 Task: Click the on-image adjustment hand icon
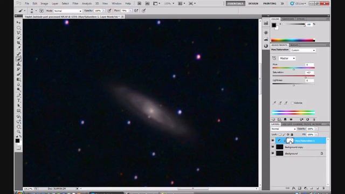(274, 58)
